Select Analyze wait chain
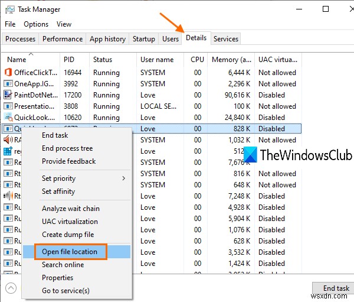Screen dimensions: 354x302 coord(77,209)
